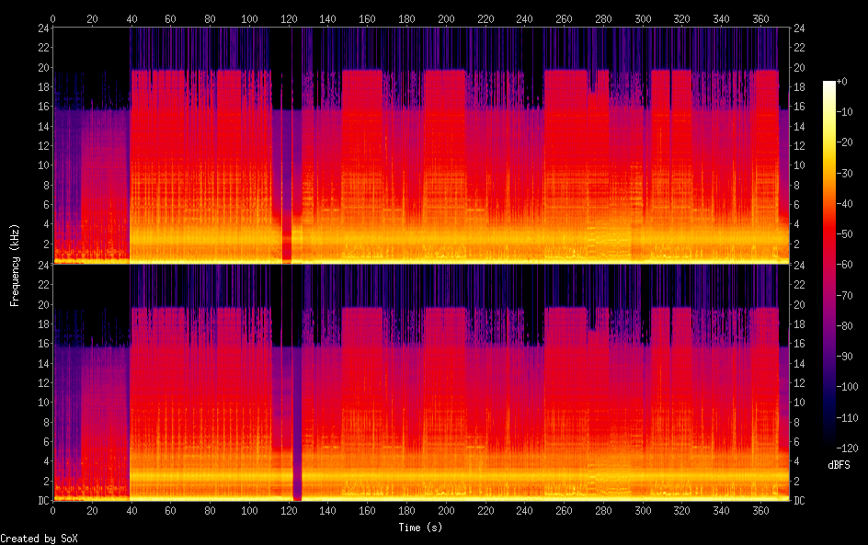Click the 360 tick on the bottom time axis
868x545 pixels.
(760, 510)
